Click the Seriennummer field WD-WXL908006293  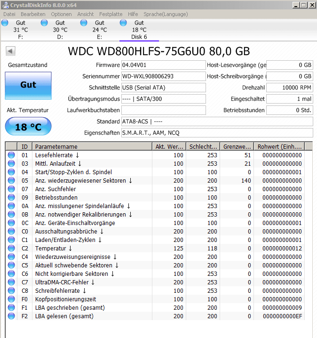coord(164,76)
